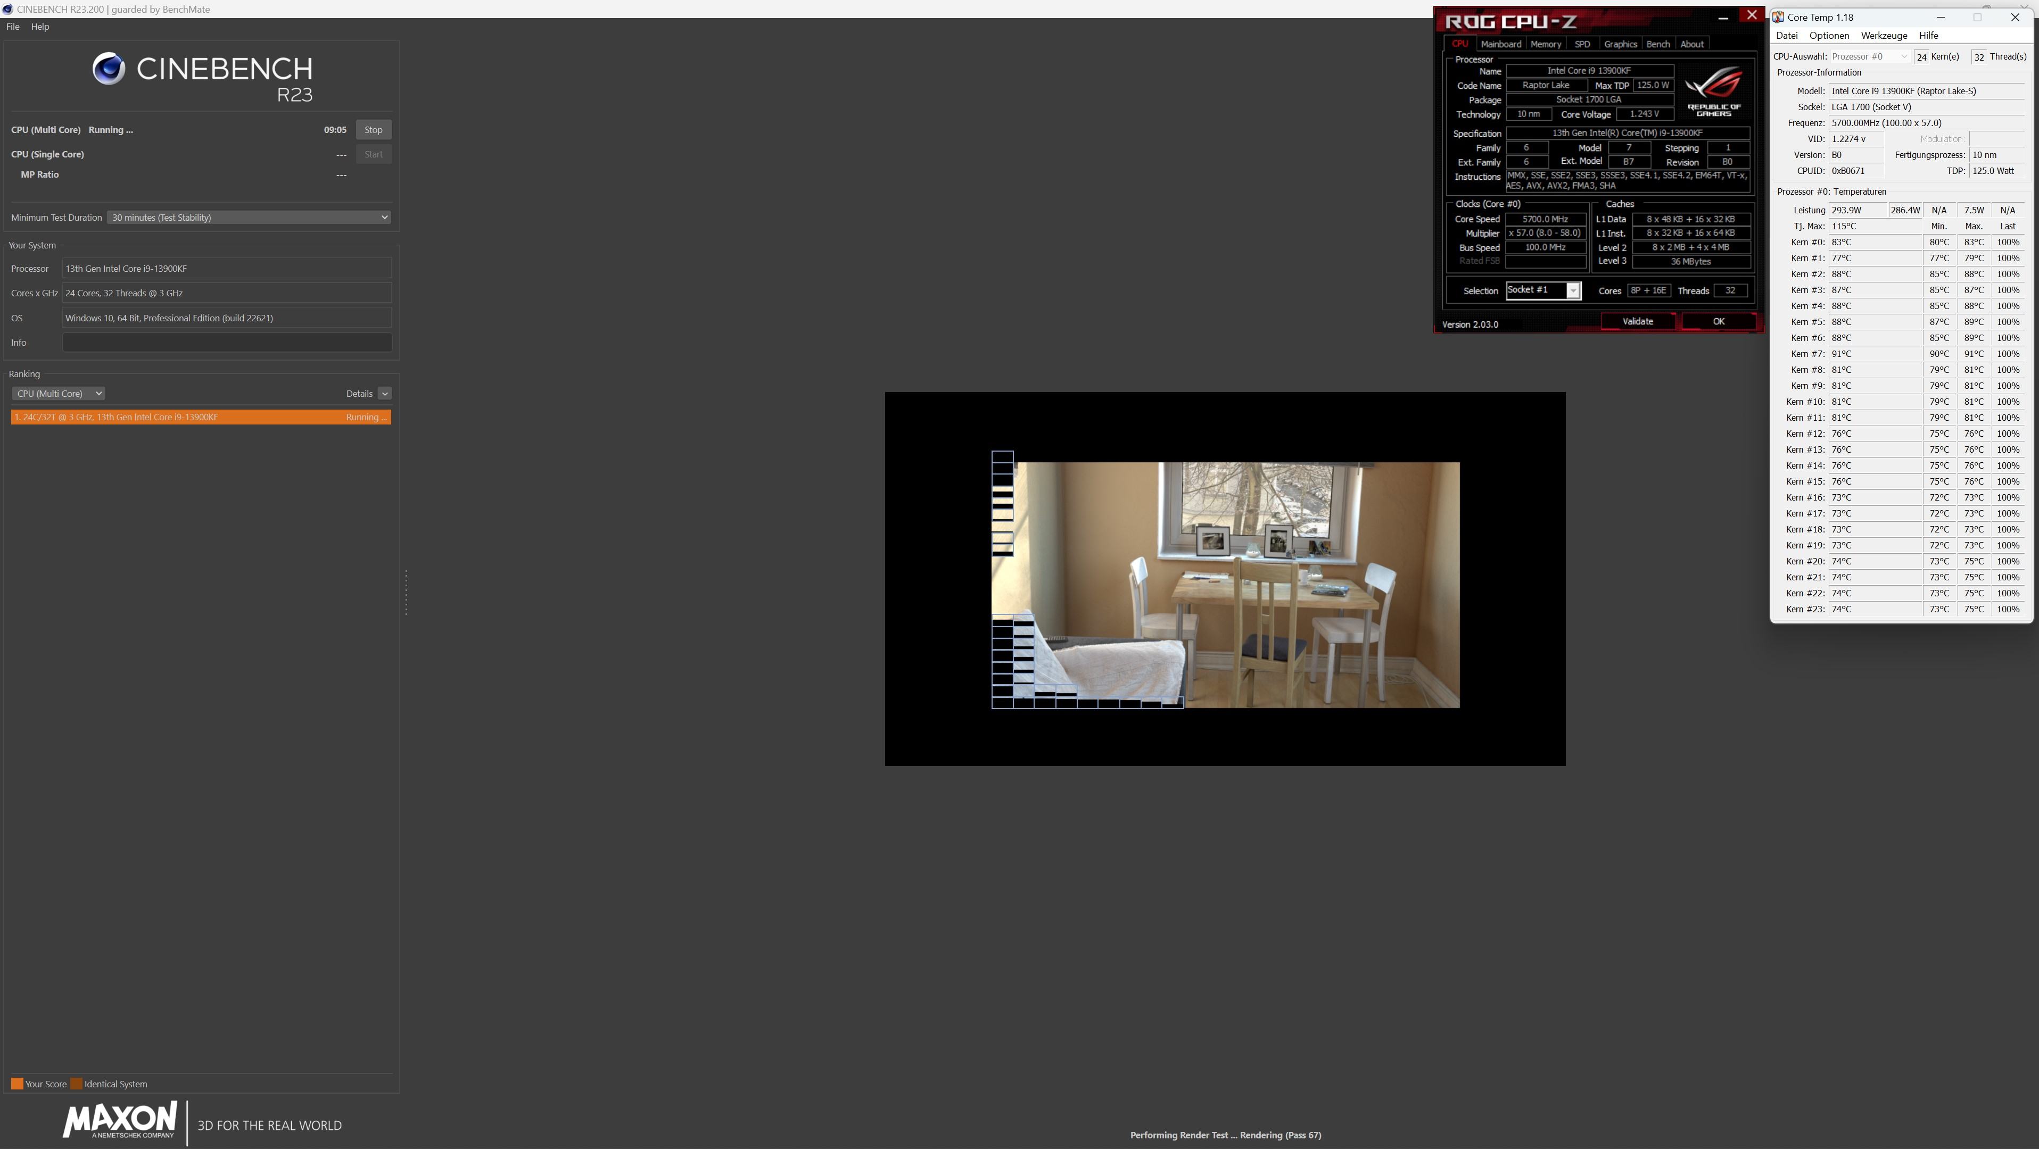
Task: Open the Prozessor #0 CPU-Auswahl dropdown
Action: 1870,56
